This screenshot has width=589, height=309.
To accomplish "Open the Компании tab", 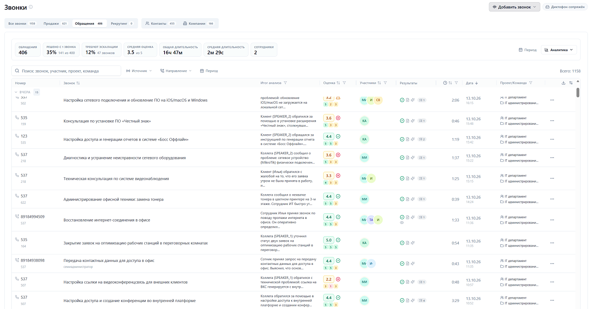I will (198, 24).
